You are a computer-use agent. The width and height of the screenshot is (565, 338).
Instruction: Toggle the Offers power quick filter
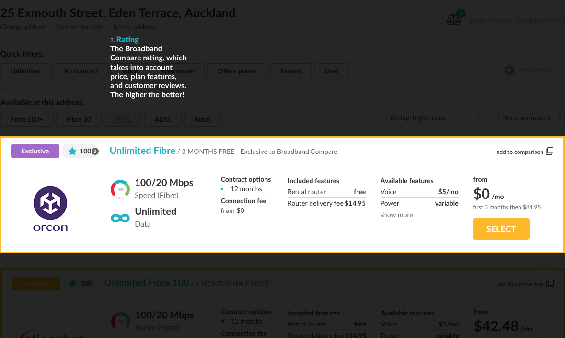(238, 71)
